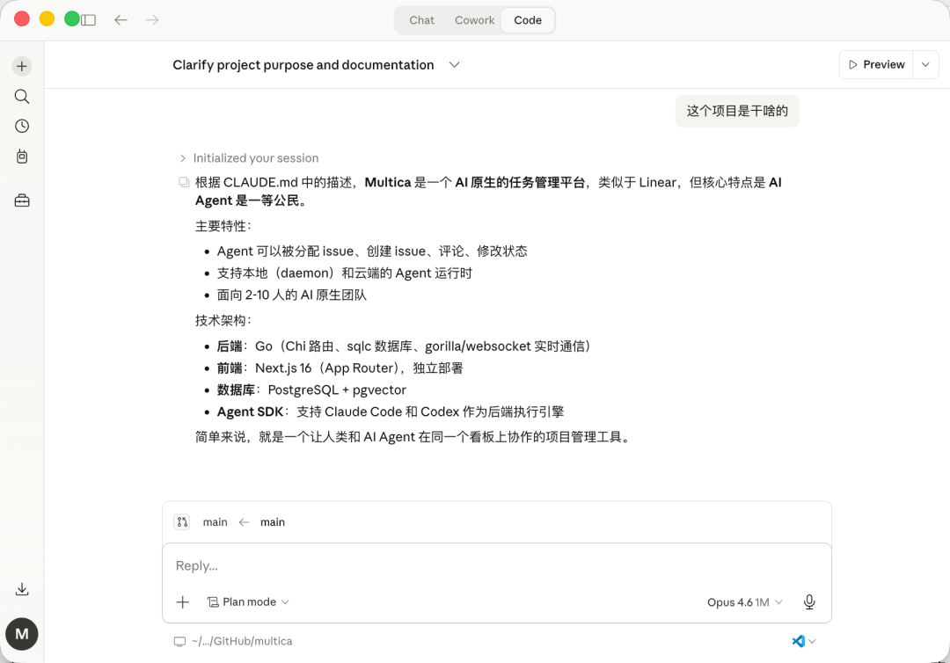
Task: Click the 'Agent 可以被分配 issue' bullet line
Action: click(372, 251)
